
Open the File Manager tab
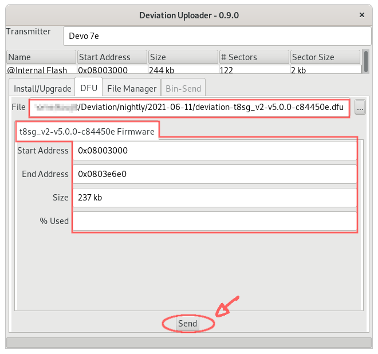(x=132, y=88)
